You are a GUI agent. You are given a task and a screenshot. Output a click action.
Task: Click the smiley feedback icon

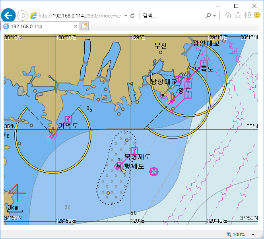click(257, 15)
